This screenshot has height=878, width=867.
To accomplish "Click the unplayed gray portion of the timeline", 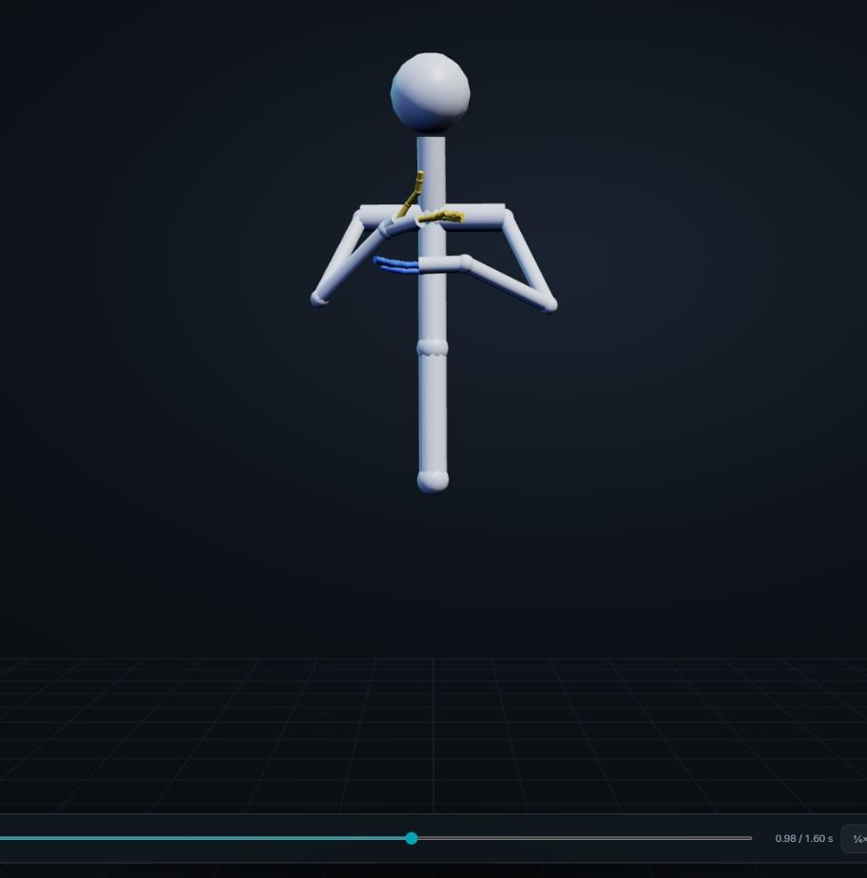I will pyautogui.click(x=585, y=838).
